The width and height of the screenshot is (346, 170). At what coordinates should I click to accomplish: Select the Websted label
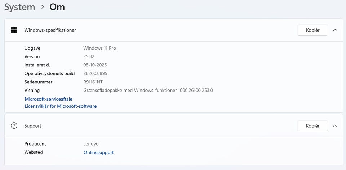34,152
